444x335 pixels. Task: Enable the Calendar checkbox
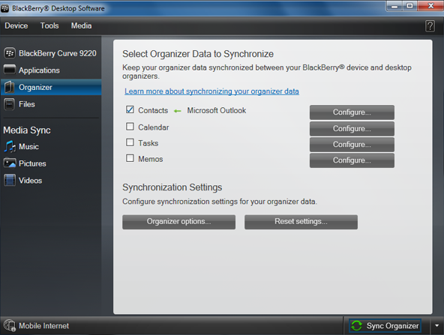pos(130,127)
